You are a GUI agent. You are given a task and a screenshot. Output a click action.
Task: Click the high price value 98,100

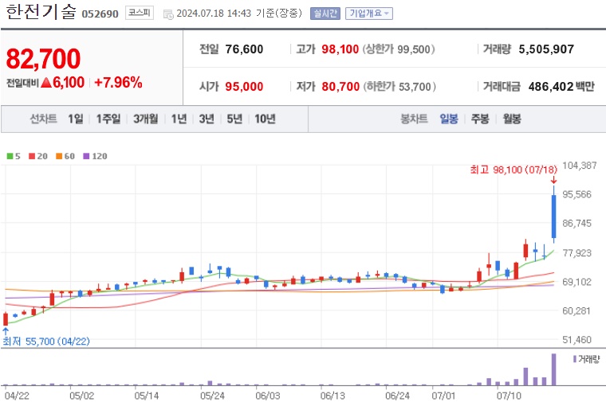(340, 49)
